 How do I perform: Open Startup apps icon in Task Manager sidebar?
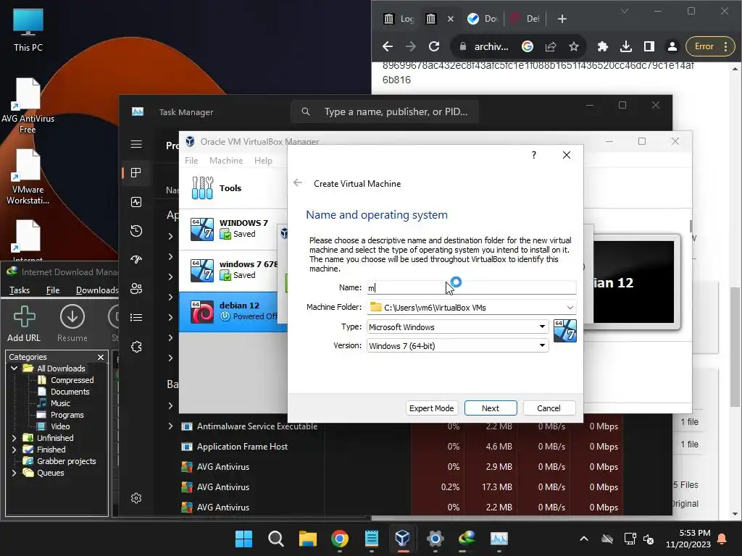pos(136,260)
